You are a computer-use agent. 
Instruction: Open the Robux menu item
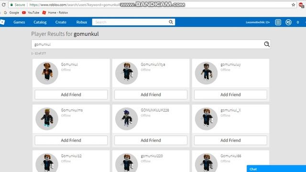click(x=82, y=22)
